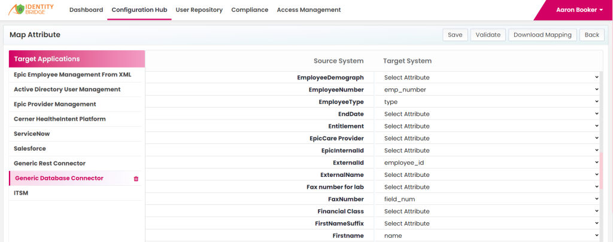
Task: Open FaxNumber dropdown showing field_num
Action: 488,199
